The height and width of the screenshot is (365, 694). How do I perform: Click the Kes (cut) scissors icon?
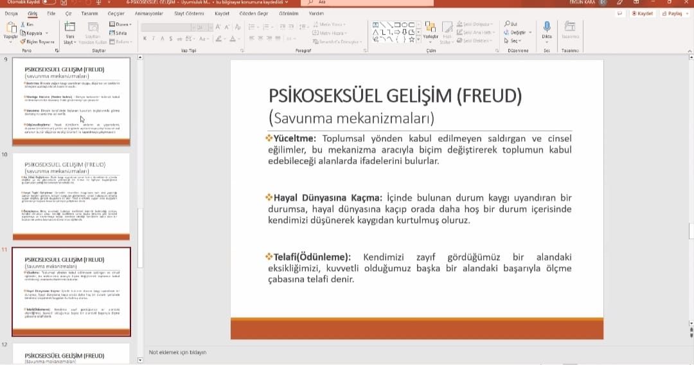pos(23,24)
